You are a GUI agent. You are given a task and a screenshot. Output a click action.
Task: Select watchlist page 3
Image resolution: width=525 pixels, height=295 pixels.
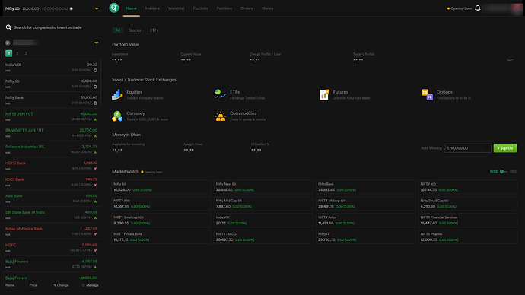tap(26, 53)
